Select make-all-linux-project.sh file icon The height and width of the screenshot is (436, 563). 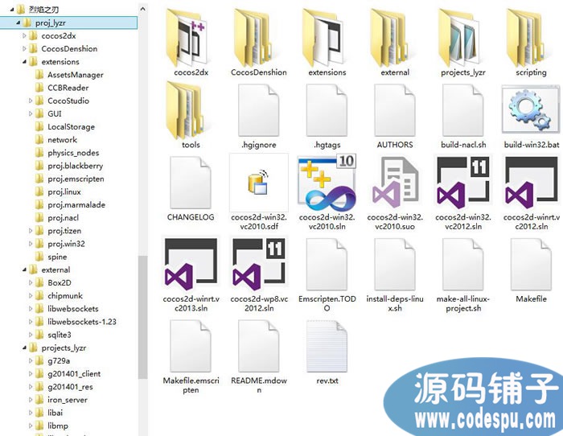[x=463, y=265]
